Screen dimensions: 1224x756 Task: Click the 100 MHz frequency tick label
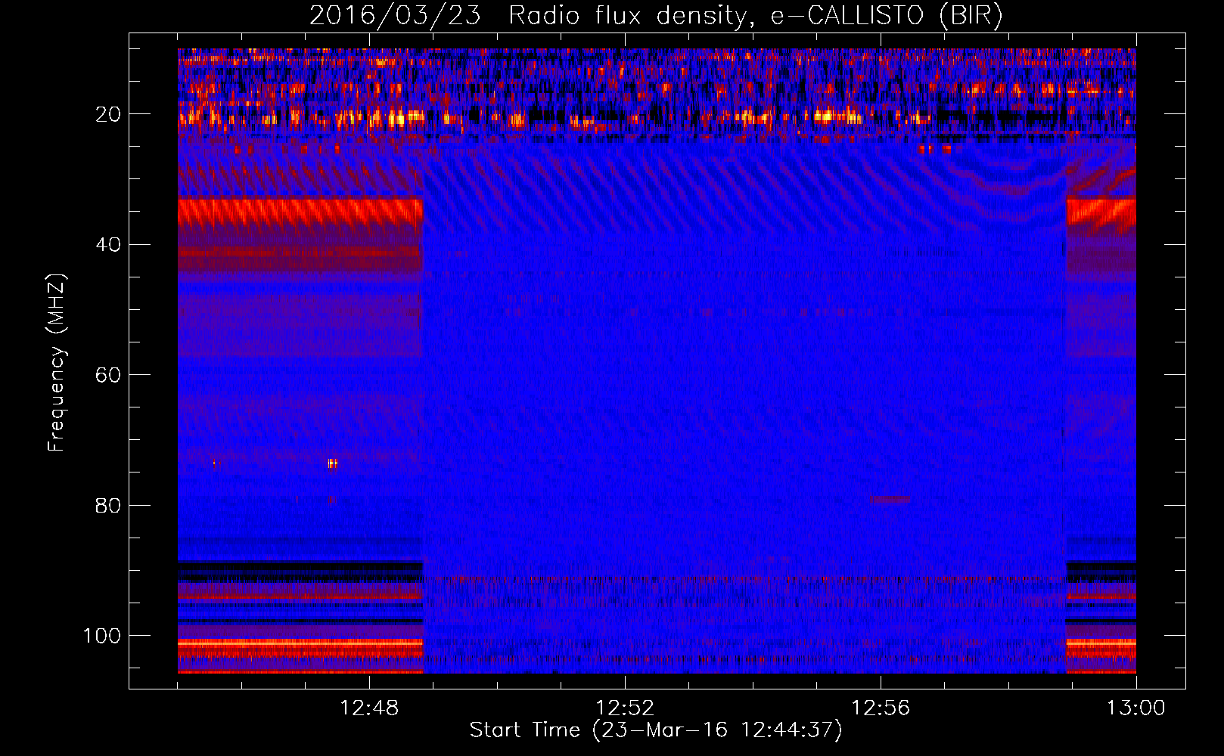pyautogui.click(x=102, y=636)
